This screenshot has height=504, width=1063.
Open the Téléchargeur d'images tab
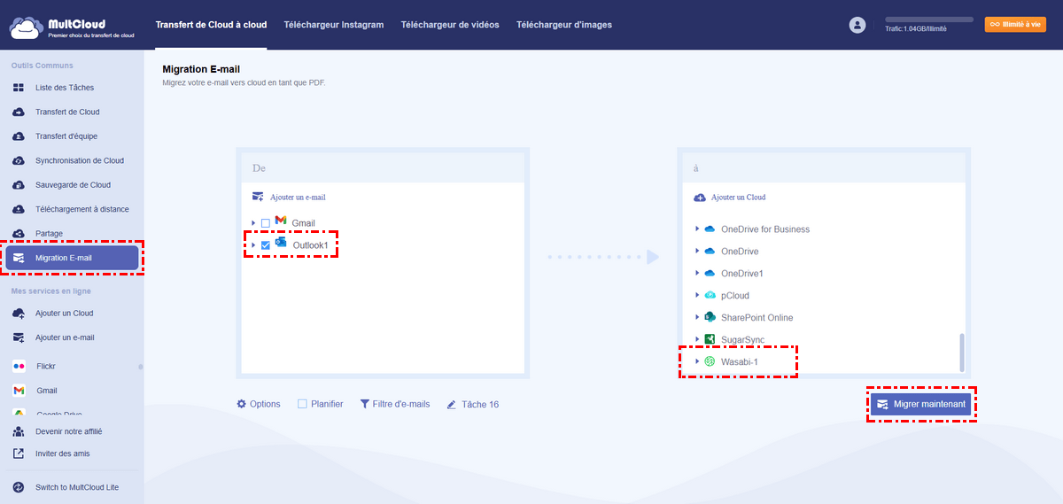click(x=564, y=25)
